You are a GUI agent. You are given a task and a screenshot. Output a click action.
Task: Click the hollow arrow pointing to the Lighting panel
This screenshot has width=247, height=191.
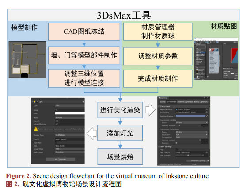coord(150,109)
